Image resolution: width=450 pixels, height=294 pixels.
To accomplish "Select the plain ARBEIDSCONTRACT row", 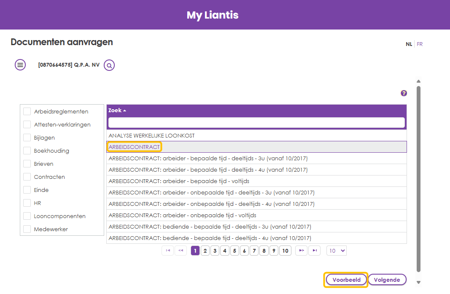I will click(256, 147).
